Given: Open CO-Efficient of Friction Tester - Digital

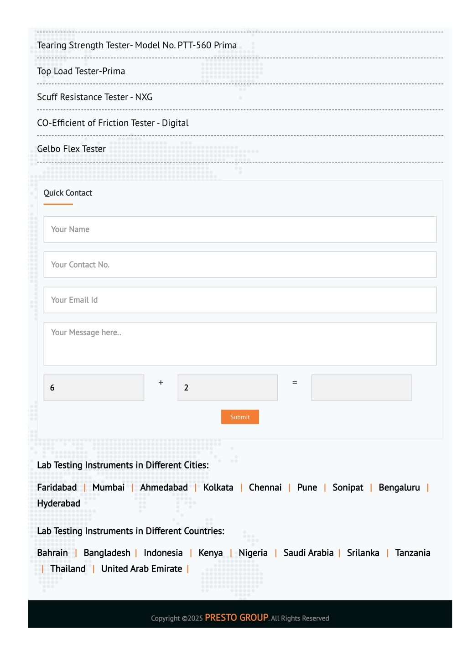Looking at the screenshot, I should pos(113,123).
